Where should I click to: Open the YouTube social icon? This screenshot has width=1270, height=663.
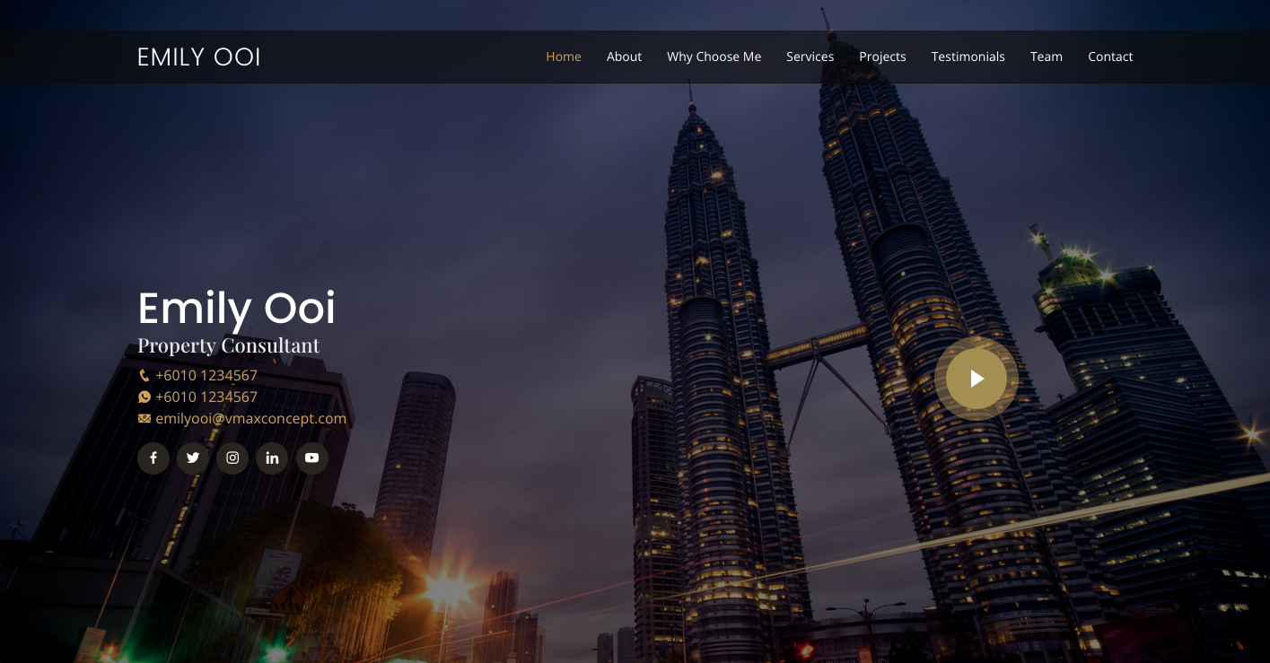[x=311, y=458]
